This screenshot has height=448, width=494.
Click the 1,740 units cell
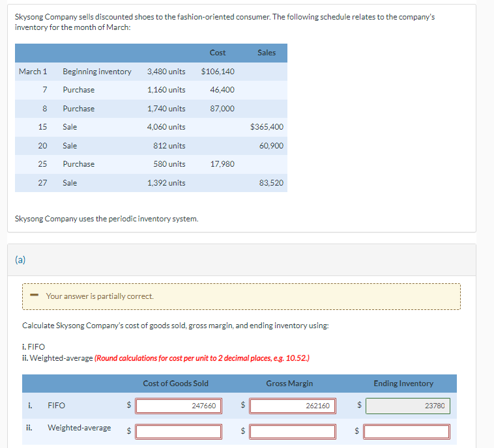(166, 109)
